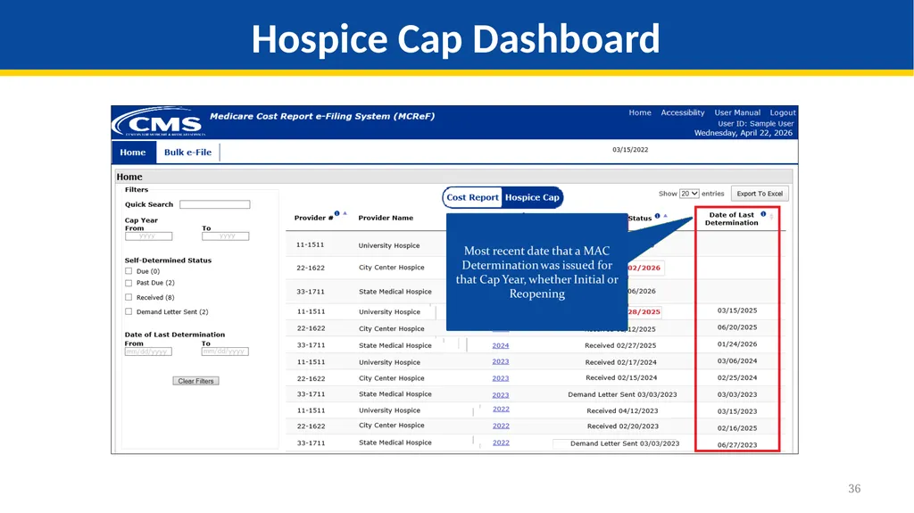The width and height of the screenshot is (914, 513).
Task: Open 2022 link for University Hospice
Action: (x=501, y=410)
